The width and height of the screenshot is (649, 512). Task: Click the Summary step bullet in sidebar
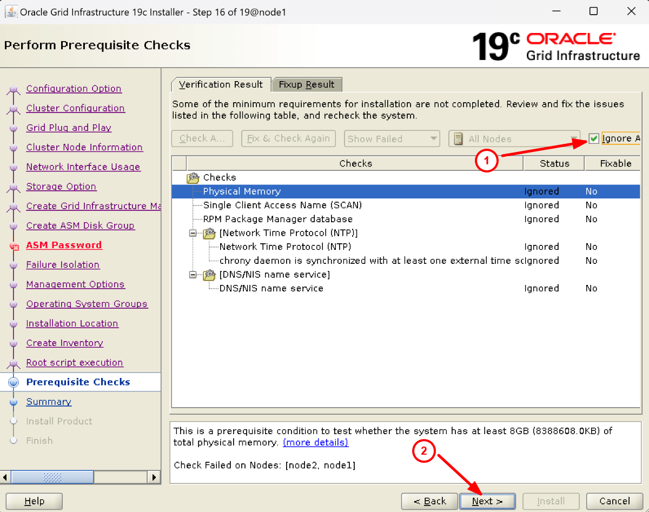13,402
